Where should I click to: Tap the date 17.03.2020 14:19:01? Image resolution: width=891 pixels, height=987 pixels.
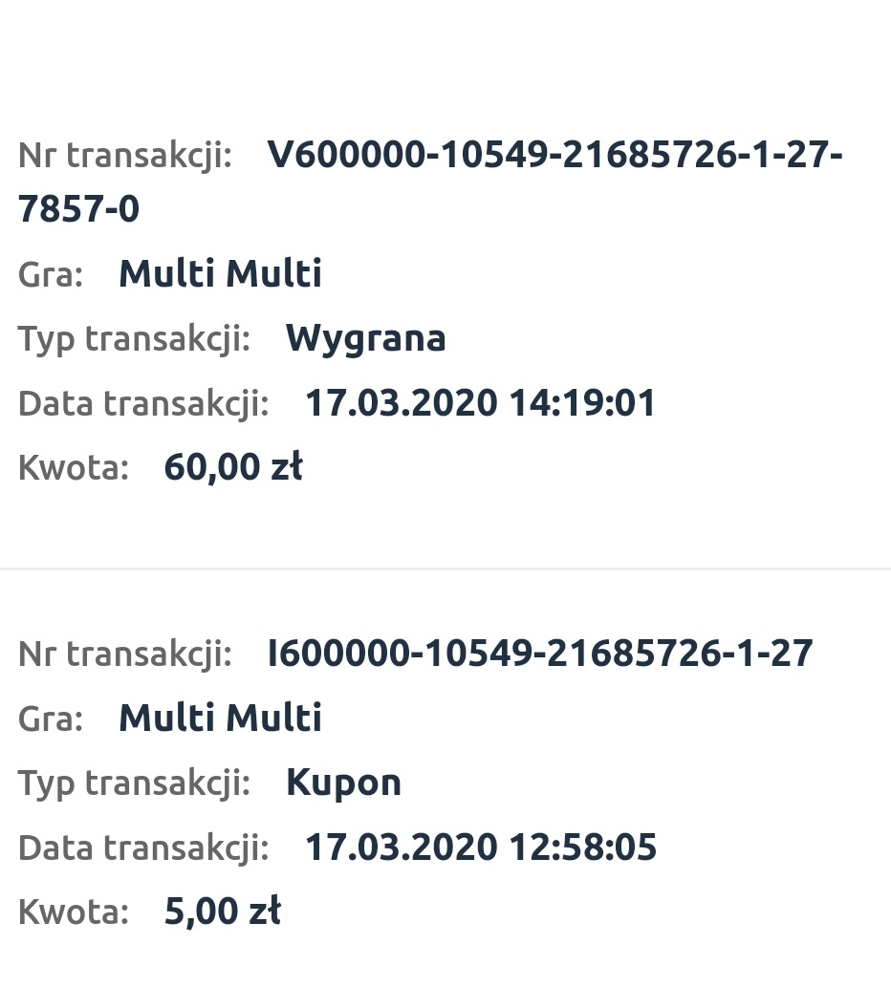480,402
